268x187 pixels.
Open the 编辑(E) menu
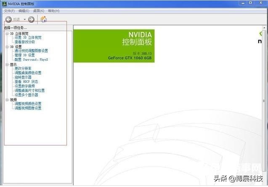24,11
